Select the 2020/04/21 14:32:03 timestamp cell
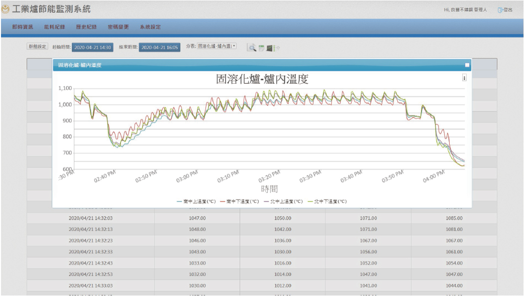The height and width of the screenshot is (296, 524). click(90, 218)
